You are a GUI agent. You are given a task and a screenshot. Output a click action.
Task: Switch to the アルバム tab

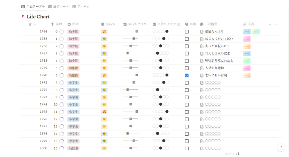coord(81,6)
